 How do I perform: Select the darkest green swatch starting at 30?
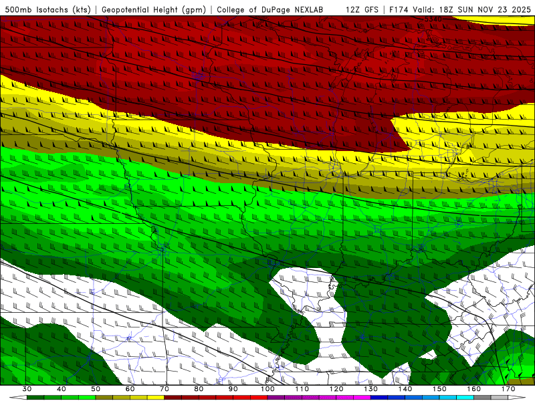(35, 398)
